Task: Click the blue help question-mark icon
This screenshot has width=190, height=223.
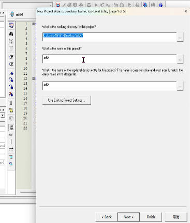Action: point(161,5)
